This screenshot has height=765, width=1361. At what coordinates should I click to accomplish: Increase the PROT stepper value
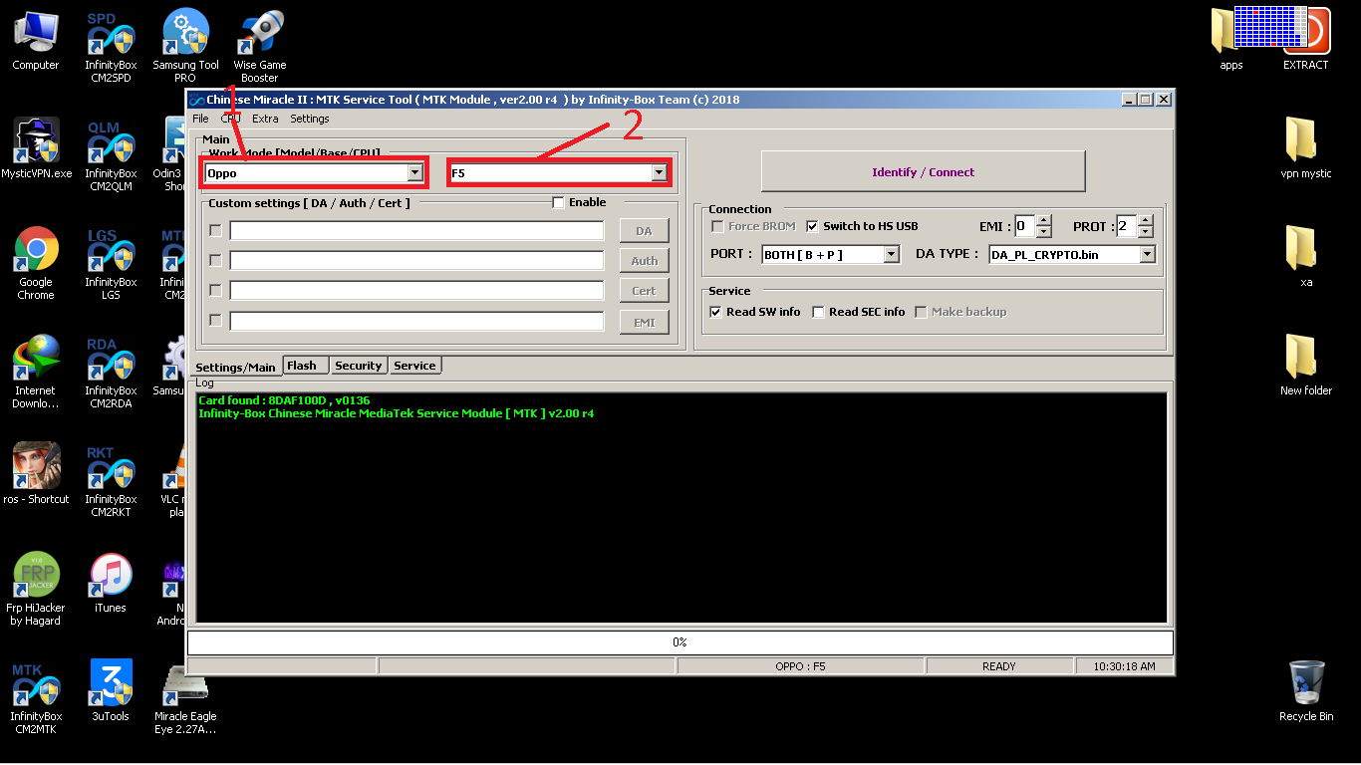click(x=1146, y=221)
